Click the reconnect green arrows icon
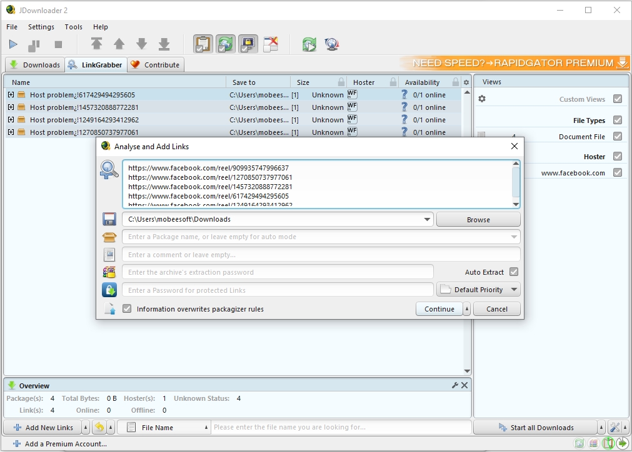The width and height of the screenshot is (632, 452). pos(309,44)
